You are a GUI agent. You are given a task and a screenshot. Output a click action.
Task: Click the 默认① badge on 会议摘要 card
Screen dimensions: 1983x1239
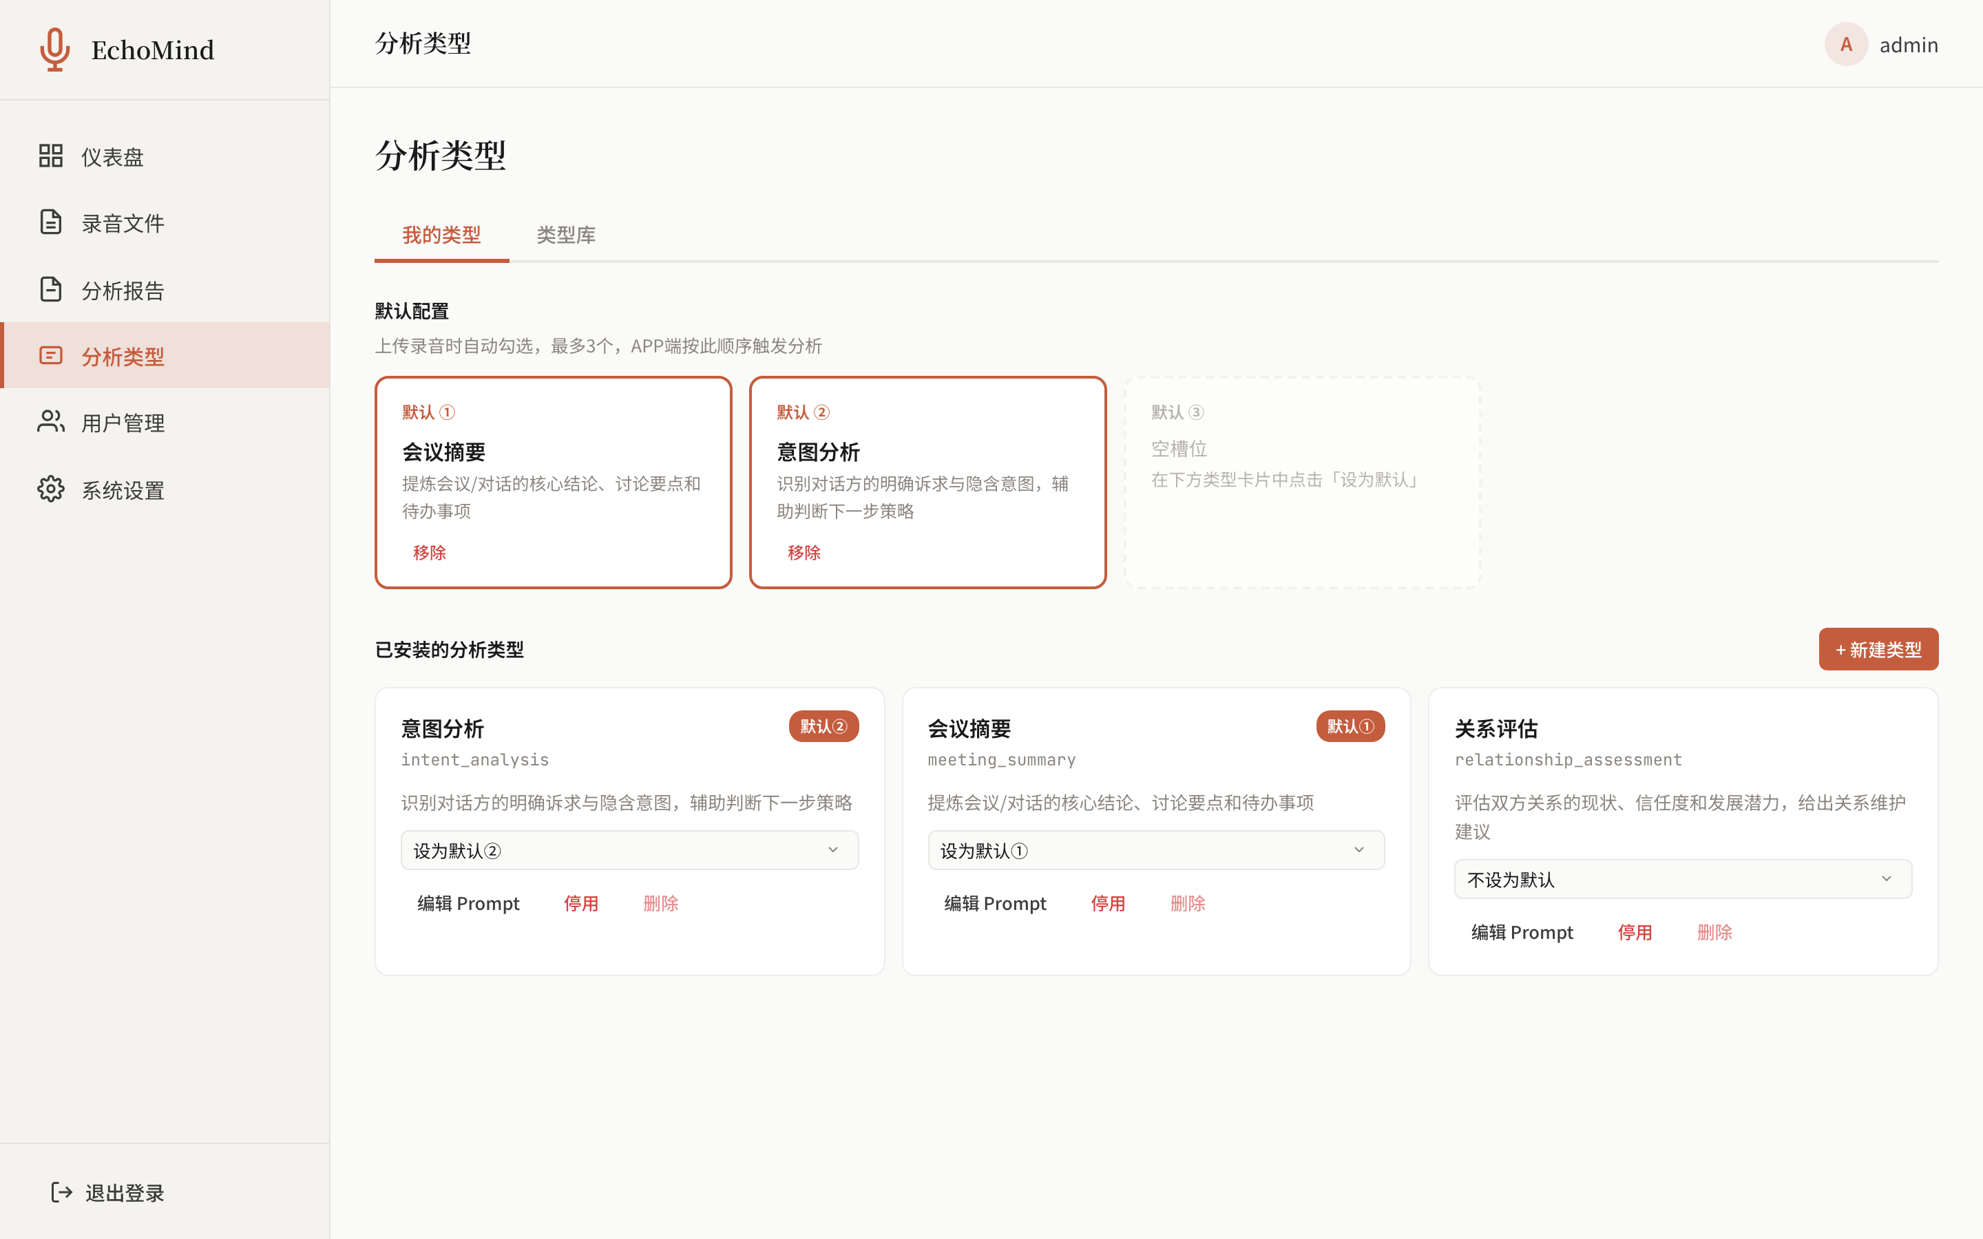tap(1350, 726)
